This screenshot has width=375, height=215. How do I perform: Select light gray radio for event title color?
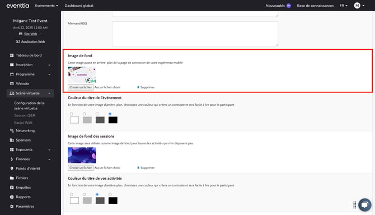coord(84,114)
